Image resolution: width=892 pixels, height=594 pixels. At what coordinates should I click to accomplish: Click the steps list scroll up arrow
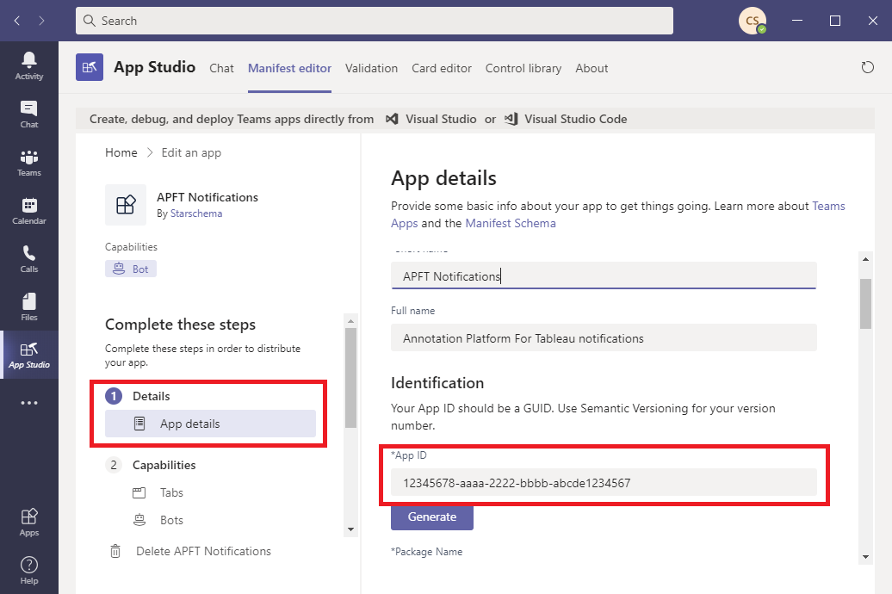point(350,321)
